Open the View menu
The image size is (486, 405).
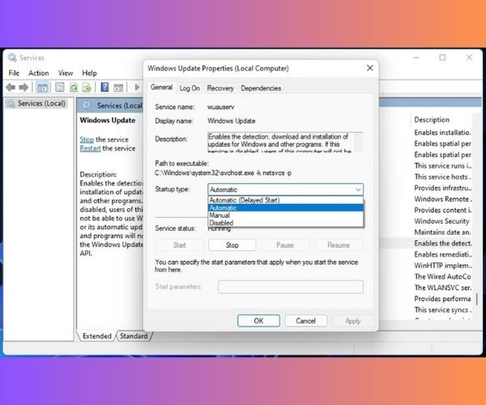(66, 73)
